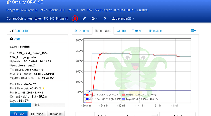Click the Pause button
The height and width of the screenshot is (116, 211).
(37, 114)
